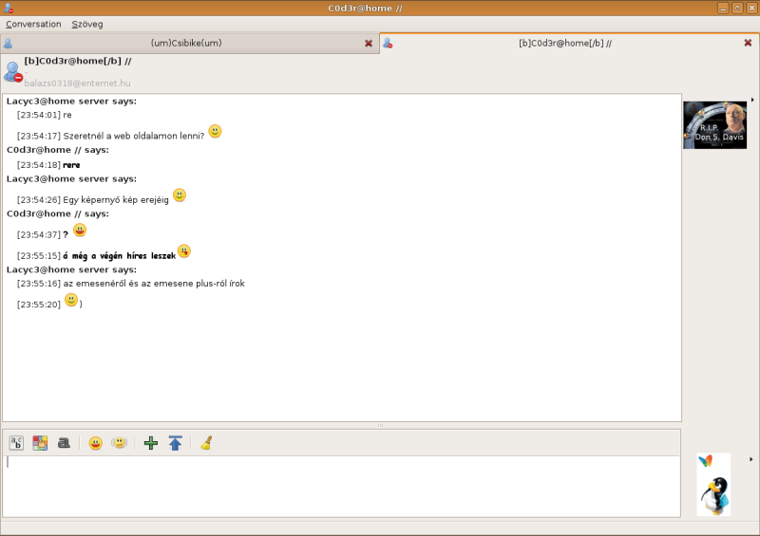This screenshot has width=760, height=536.
Task: Click the 'rere' message text
Action: pyautogui.click(x=71, y=165)
